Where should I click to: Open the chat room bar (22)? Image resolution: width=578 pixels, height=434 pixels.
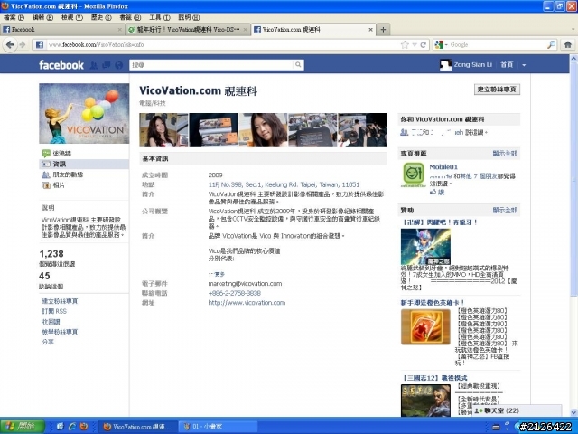coord(517,410)
